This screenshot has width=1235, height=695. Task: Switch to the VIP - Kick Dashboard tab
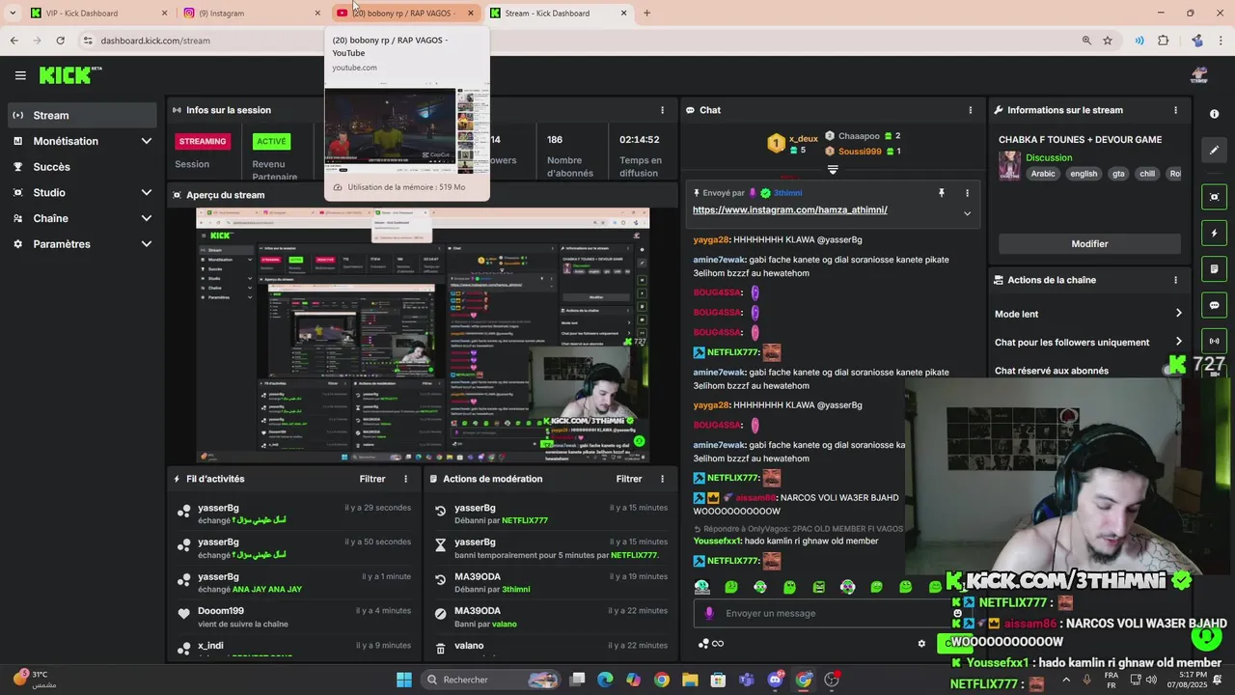pyautogui.click(x=96, y=14)
